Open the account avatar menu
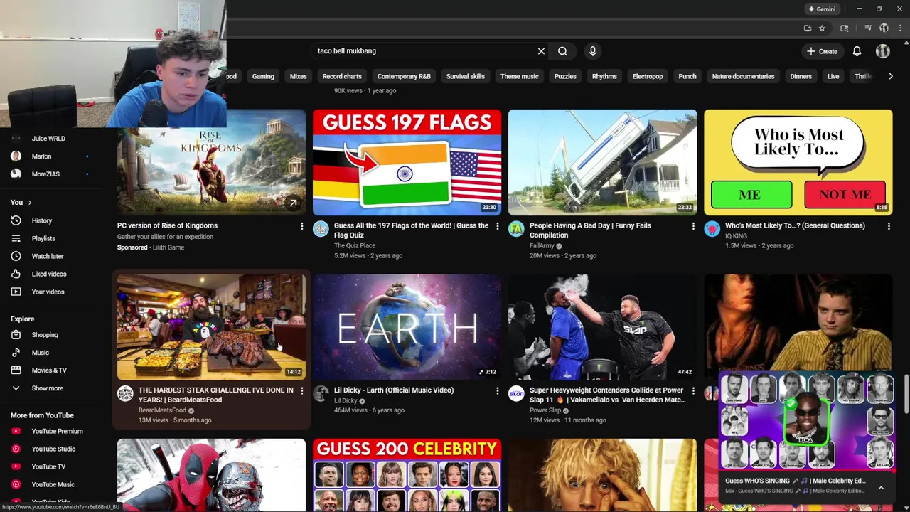 (x=883, y=51)
